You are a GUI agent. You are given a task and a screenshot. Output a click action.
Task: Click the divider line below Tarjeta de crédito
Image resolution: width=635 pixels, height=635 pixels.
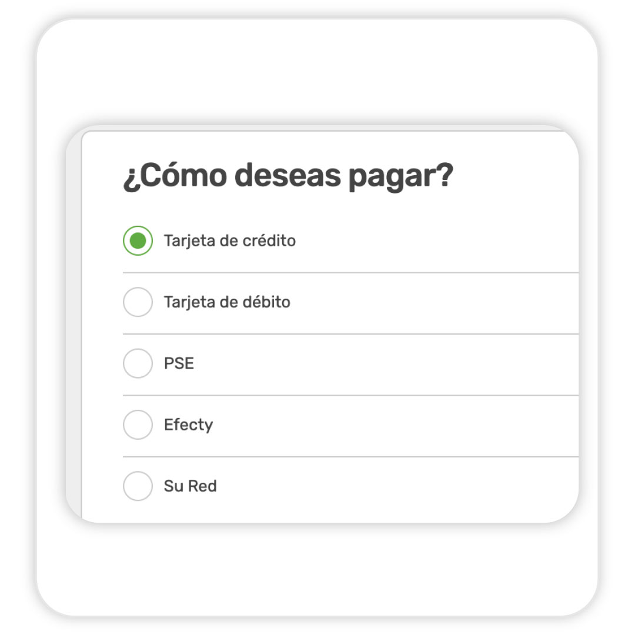[x=350, y=273]
